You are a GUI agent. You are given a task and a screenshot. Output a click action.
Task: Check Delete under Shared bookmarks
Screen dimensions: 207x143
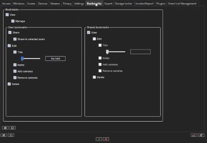94,77
